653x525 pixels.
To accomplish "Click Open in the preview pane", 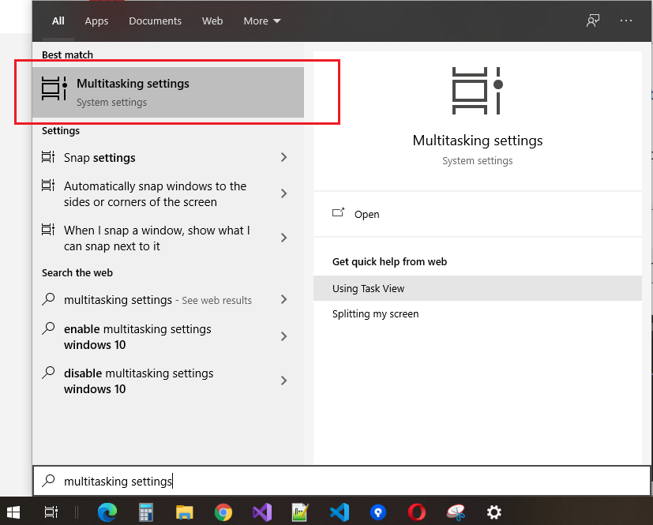I will (x=367, y=214).
